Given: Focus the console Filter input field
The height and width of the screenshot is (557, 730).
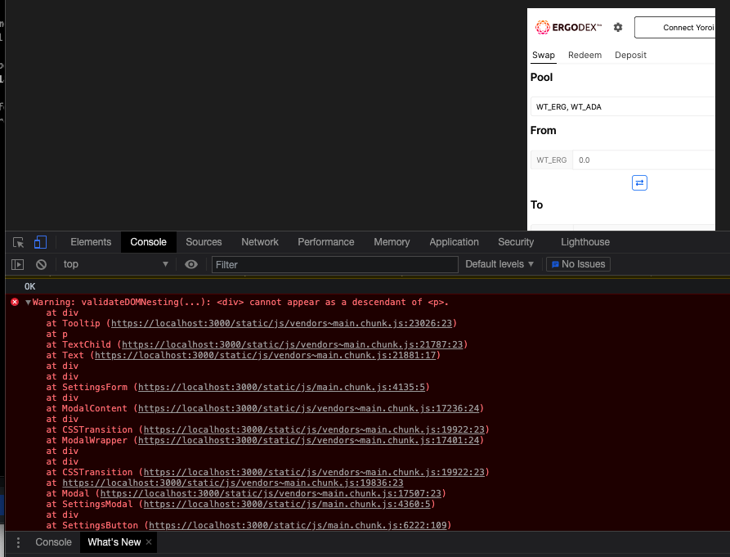Looking at the screenshot, I should pyautogui.click(x=334, y=264).
